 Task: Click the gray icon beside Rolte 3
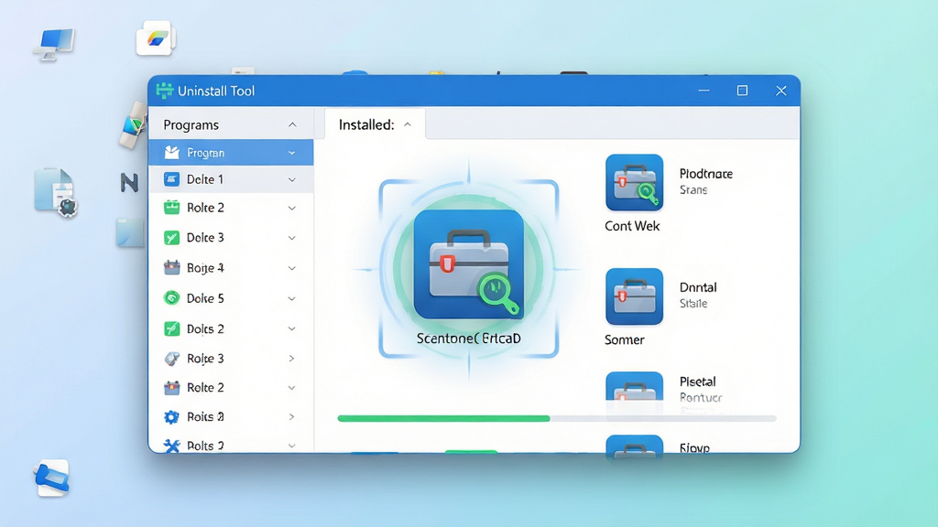click(x=171, y=358)
